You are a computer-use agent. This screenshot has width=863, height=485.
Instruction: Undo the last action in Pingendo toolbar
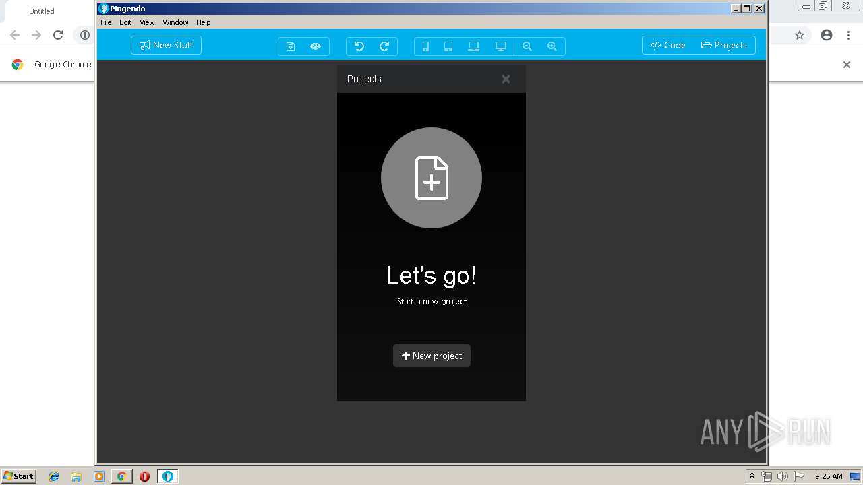359,46
